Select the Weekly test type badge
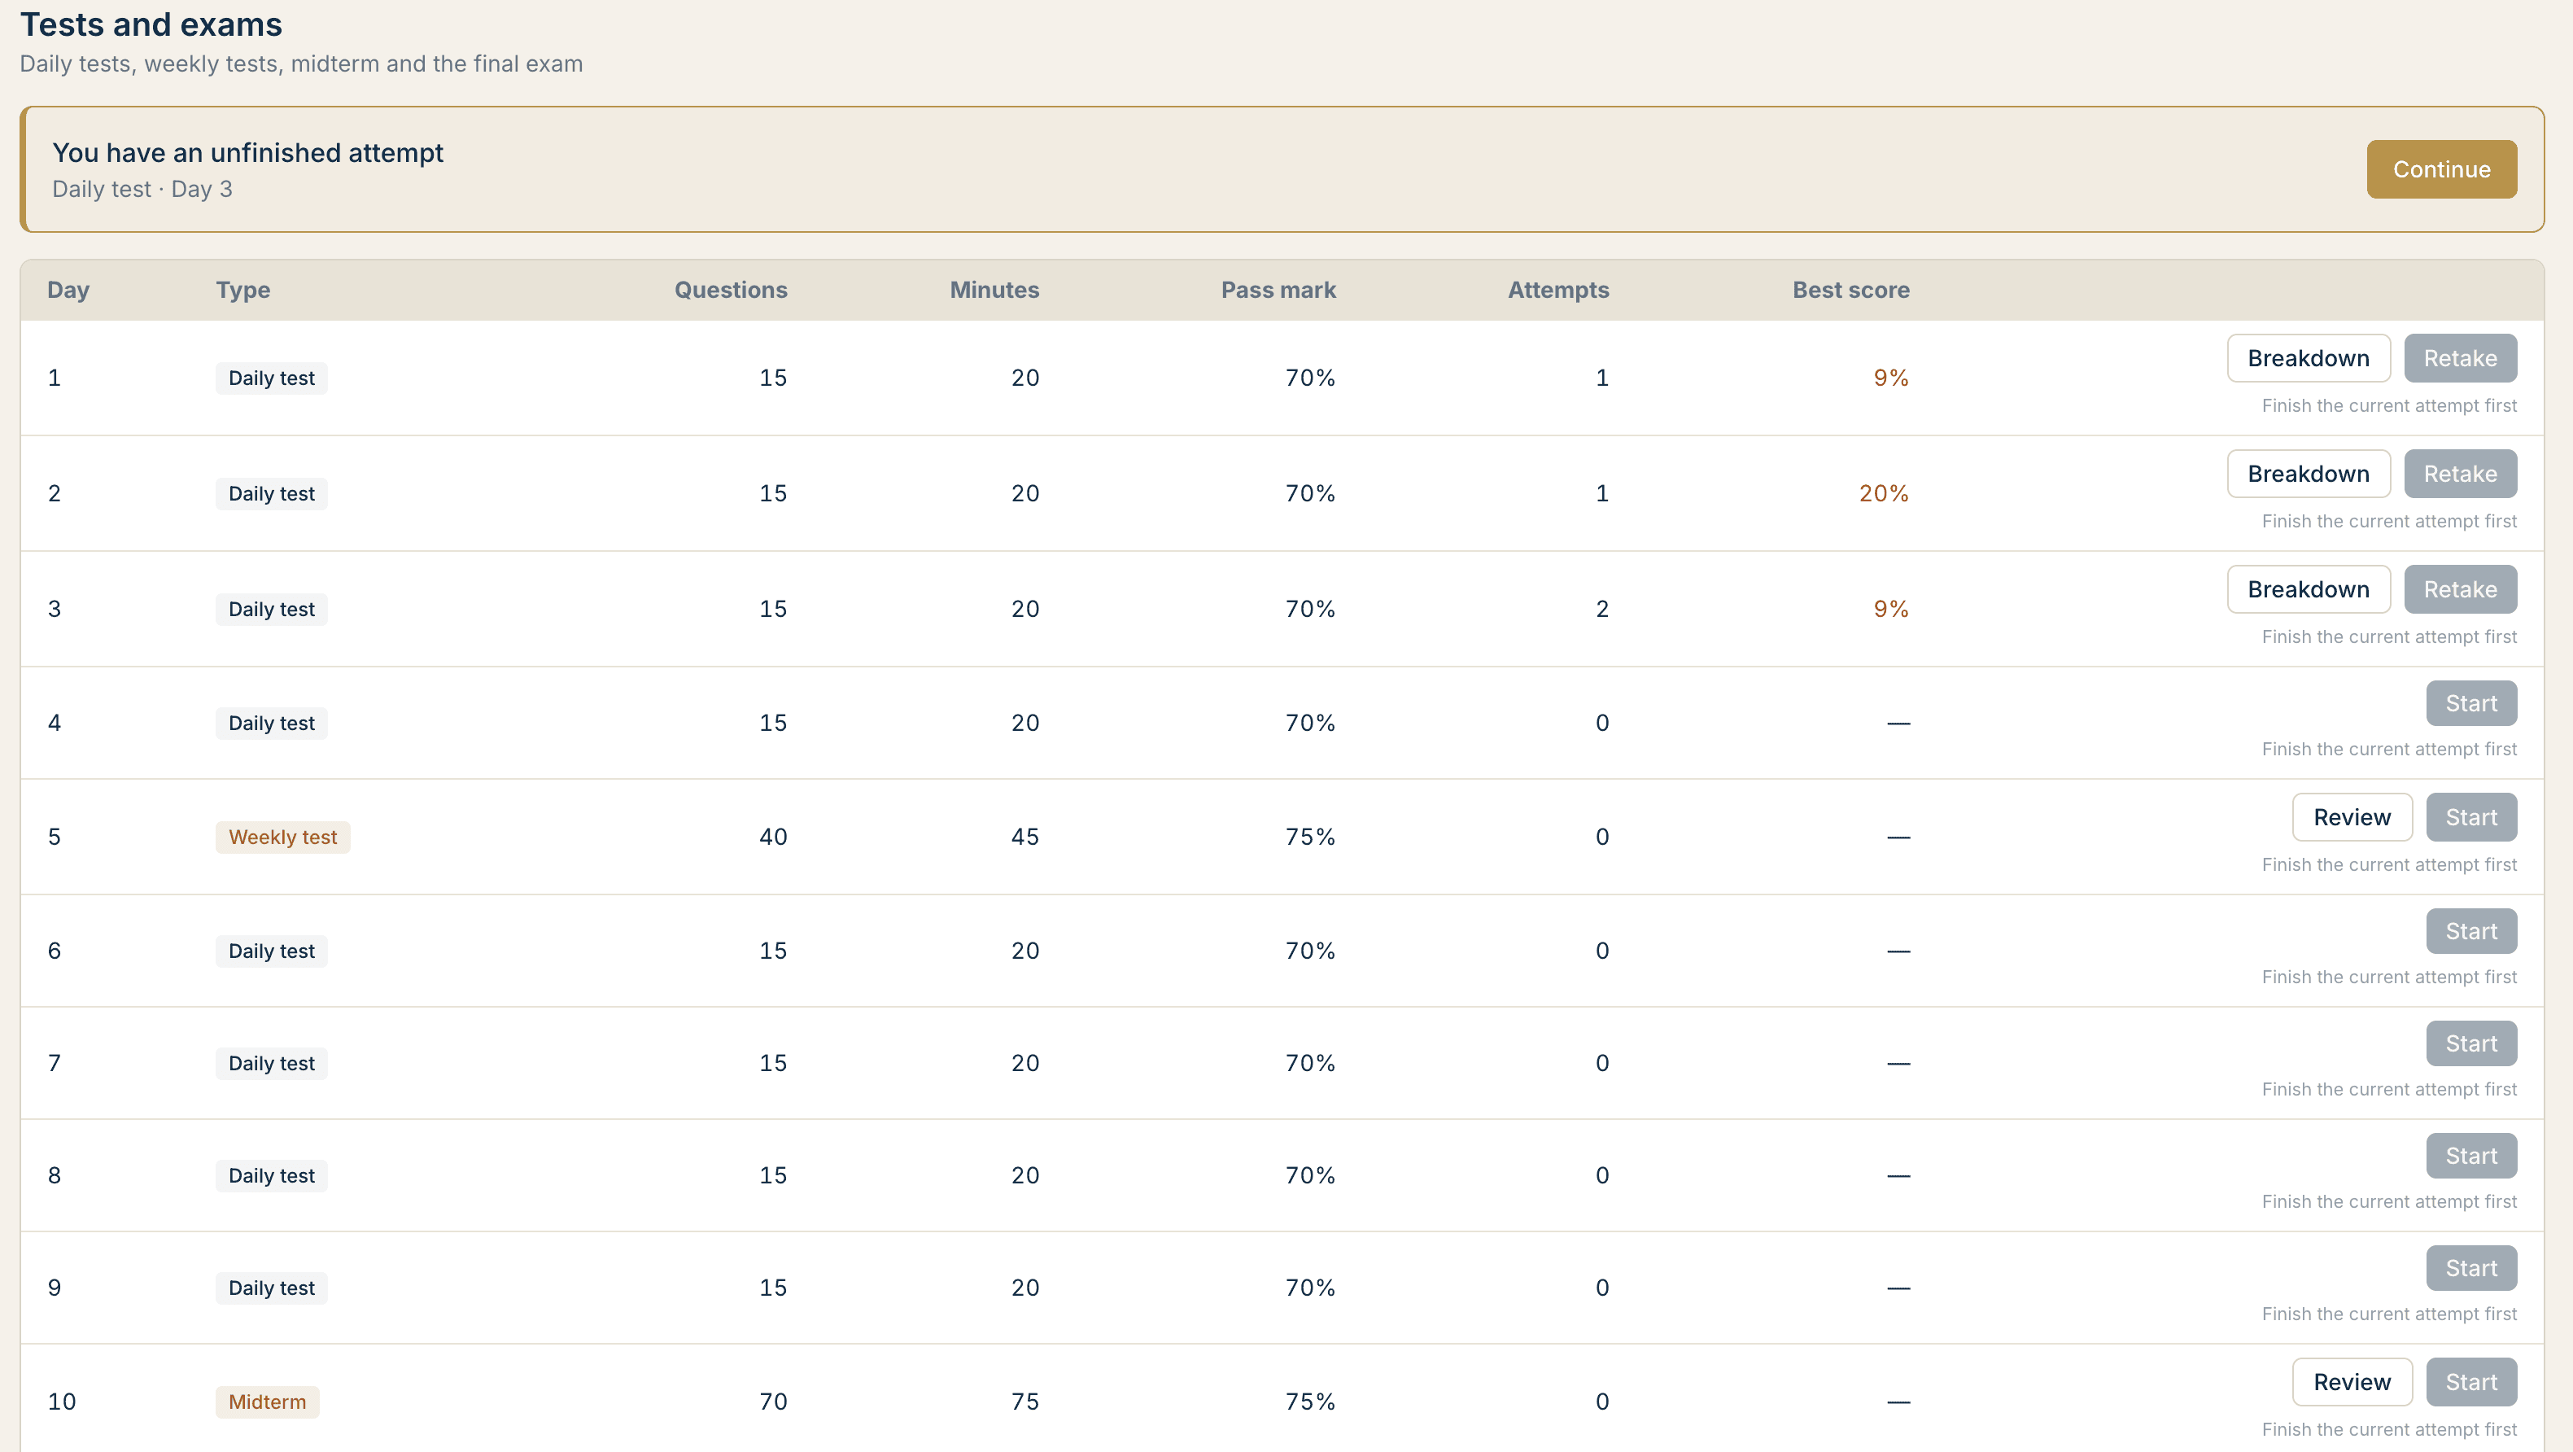This screenshot has width=2573, height=1452. pos(282,838)
